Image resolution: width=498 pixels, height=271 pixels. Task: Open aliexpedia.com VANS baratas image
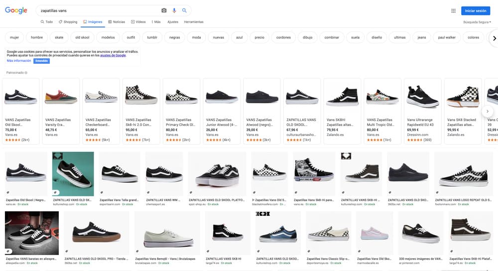tap(32, 233)
